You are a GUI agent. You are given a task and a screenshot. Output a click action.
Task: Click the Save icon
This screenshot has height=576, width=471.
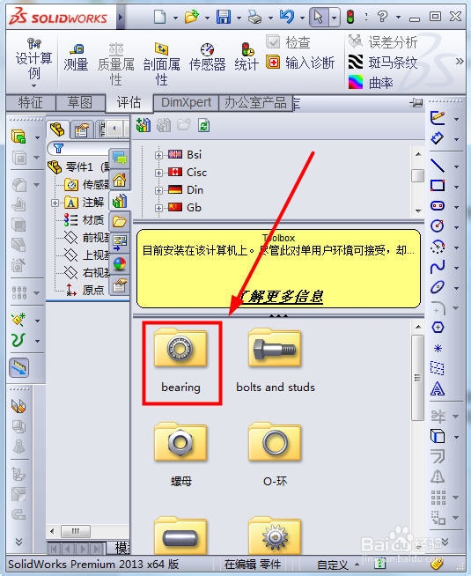[x=224, y=17]
